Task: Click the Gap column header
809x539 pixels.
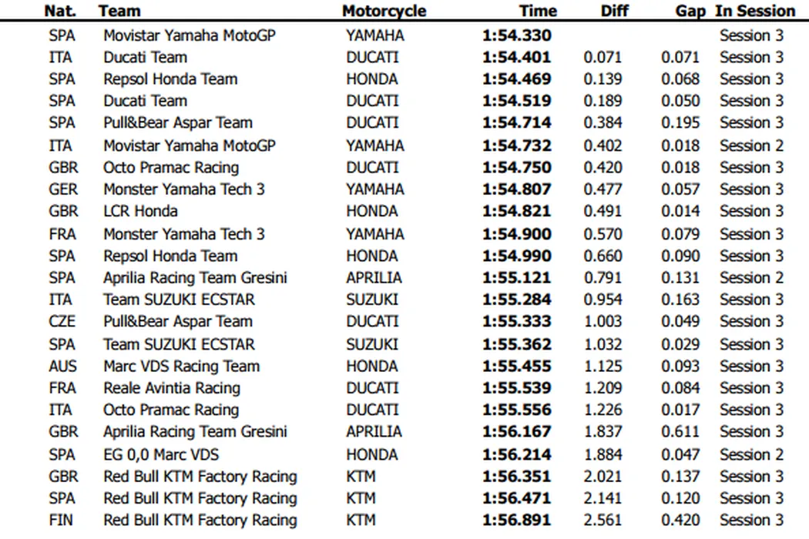Action: click(x=690, y=12)
